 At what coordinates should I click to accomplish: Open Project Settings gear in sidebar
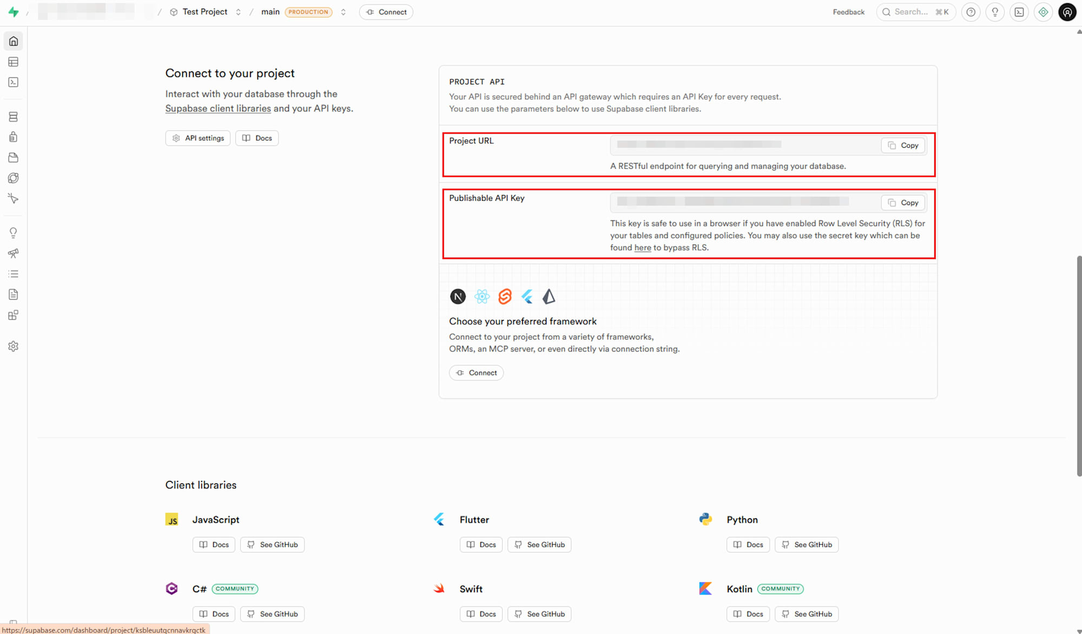[x=14, y=346]
